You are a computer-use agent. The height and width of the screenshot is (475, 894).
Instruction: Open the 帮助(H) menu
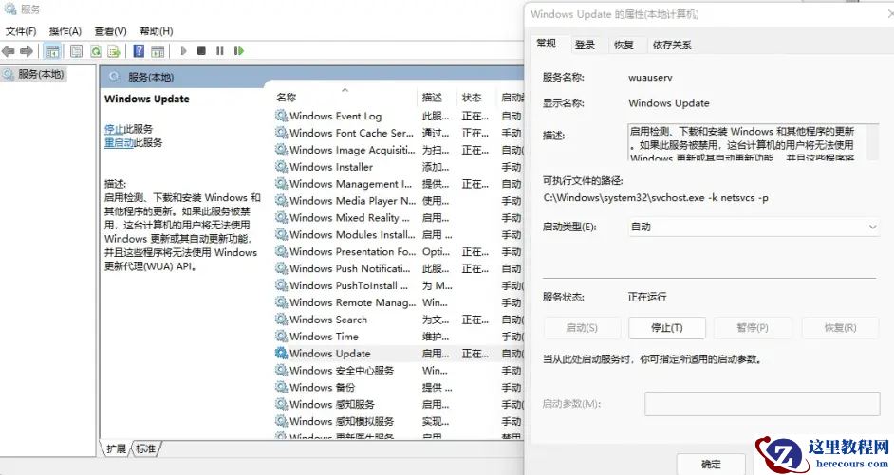tap(157, 31)
